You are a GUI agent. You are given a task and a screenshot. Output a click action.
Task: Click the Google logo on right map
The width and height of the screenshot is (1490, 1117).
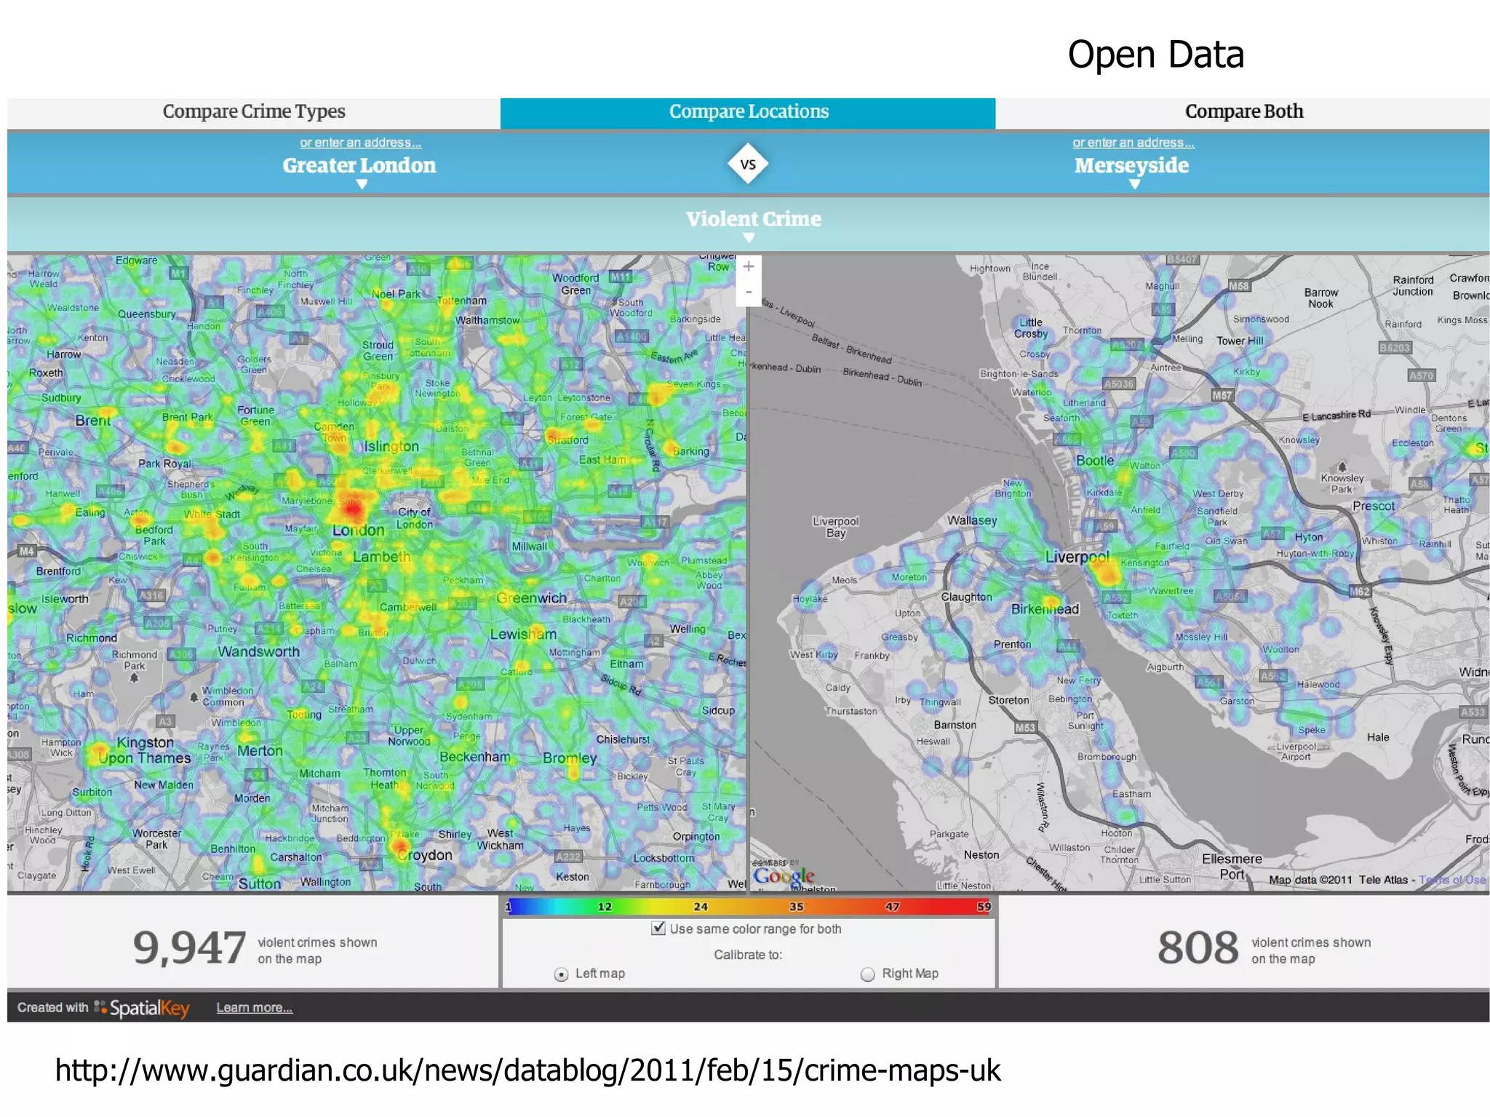pyautogui.click(x=784, y=876)
